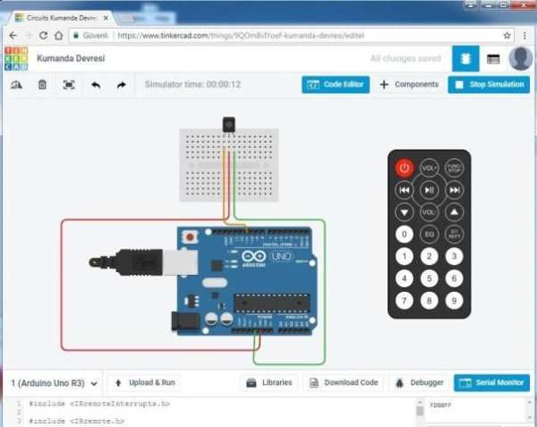The image size is (537, 427).
Task: Click the Arduino red reset button
Action: click(190, 236)
